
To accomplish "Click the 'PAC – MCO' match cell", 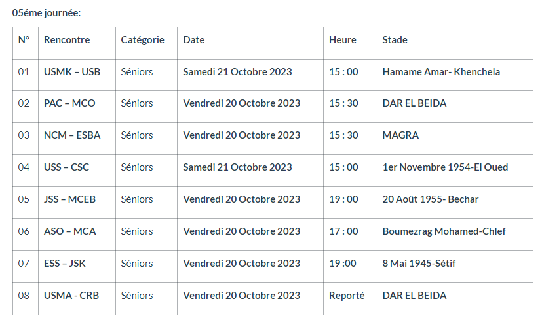I will [69, 103].
